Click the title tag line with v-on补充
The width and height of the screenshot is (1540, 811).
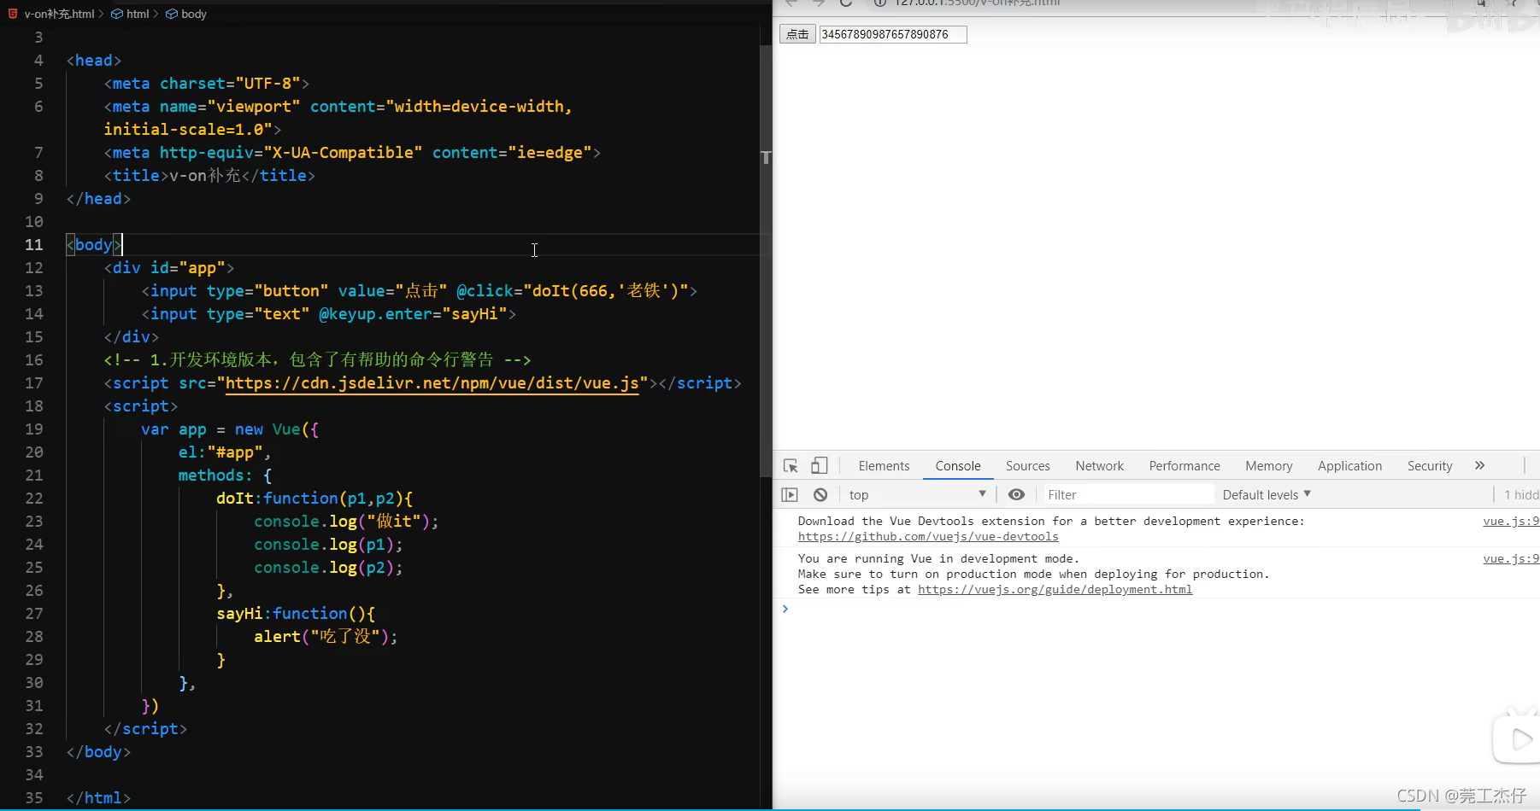[209, 176]
